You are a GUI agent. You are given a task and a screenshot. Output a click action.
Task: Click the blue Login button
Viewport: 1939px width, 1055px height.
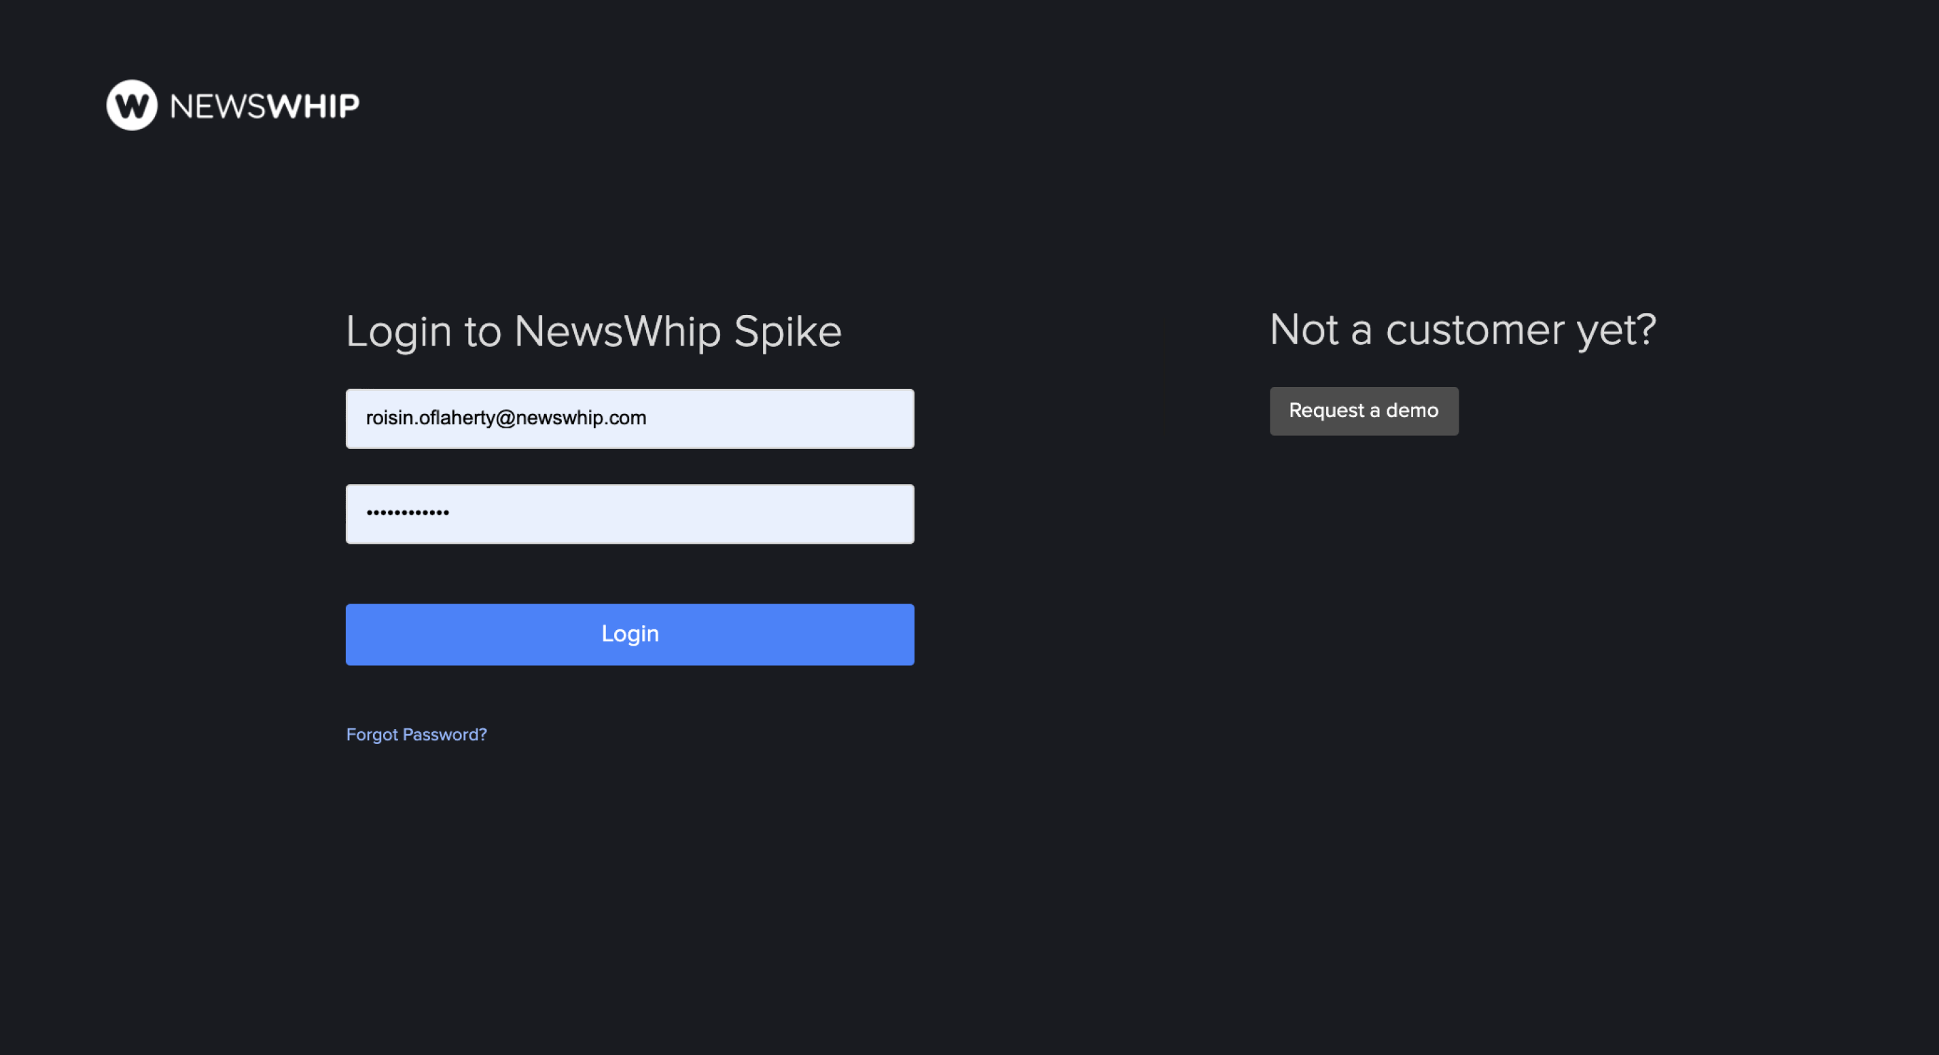pos(630,634)
